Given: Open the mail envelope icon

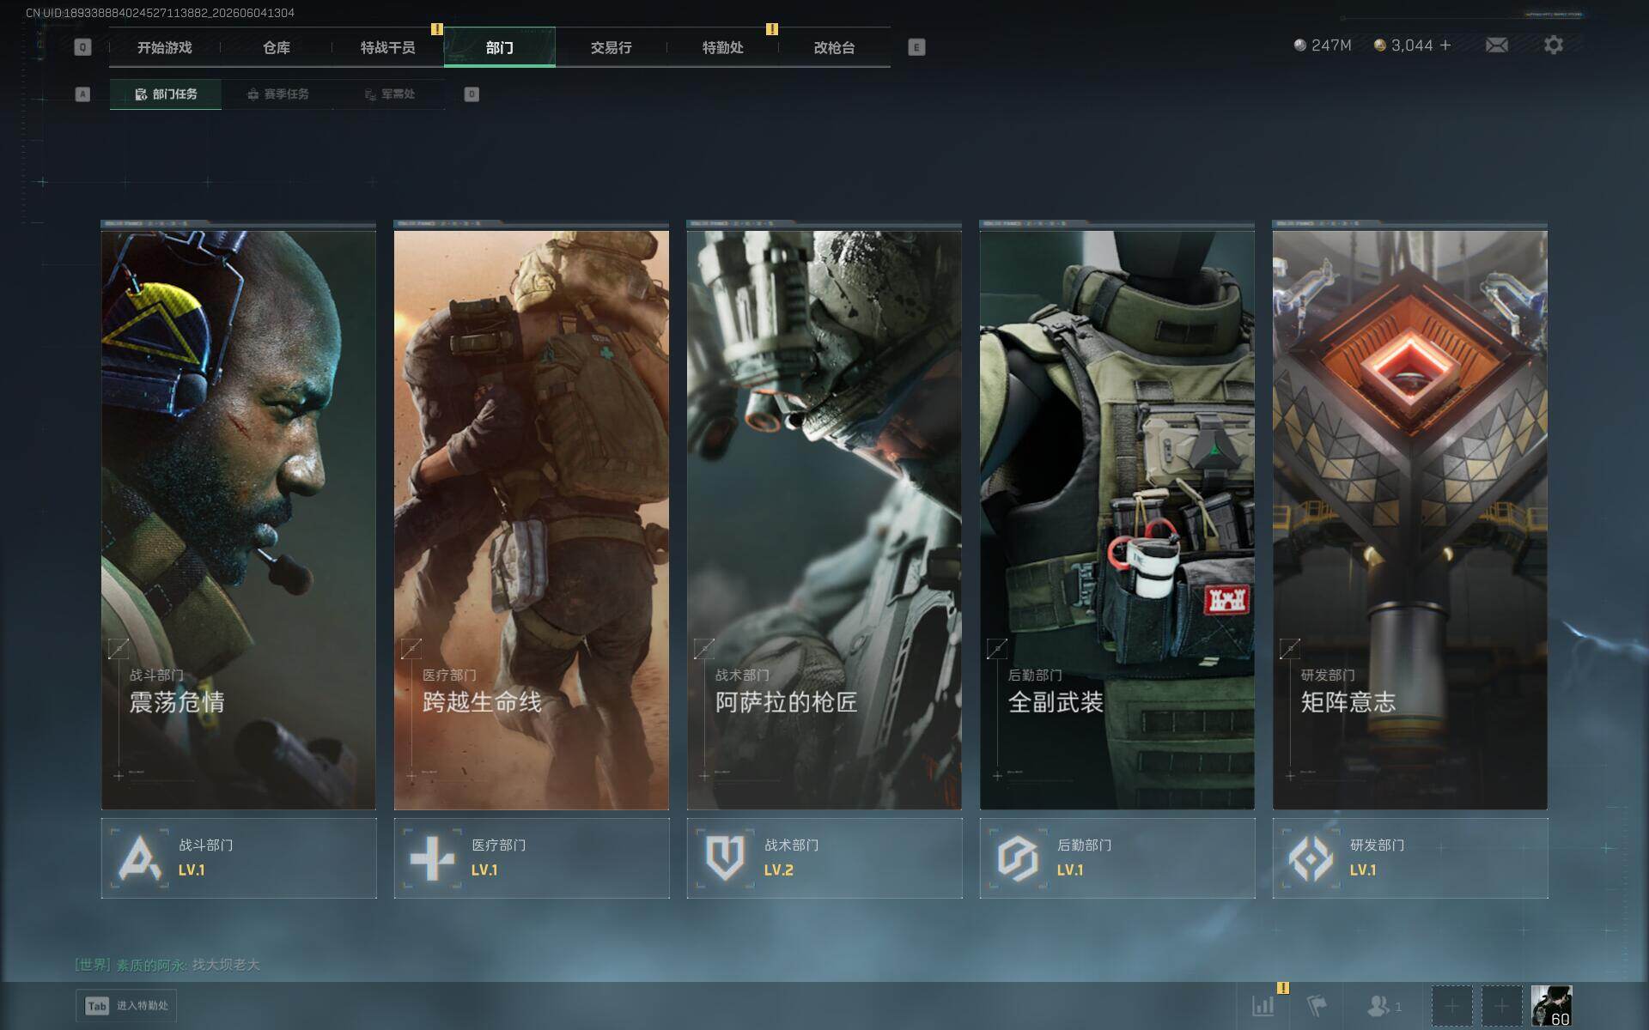Looking at the screenshot, I should tap(1497, 45).
